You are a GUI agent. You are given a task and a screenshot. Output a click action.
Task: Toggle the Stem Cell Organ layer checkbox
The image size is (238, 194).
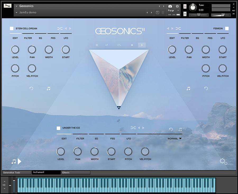[x=12, y=29]
